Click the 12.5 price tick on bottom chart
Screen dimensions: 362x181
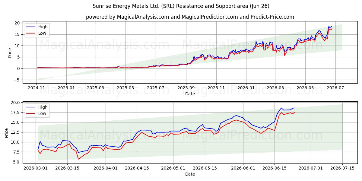coord(15,132)
